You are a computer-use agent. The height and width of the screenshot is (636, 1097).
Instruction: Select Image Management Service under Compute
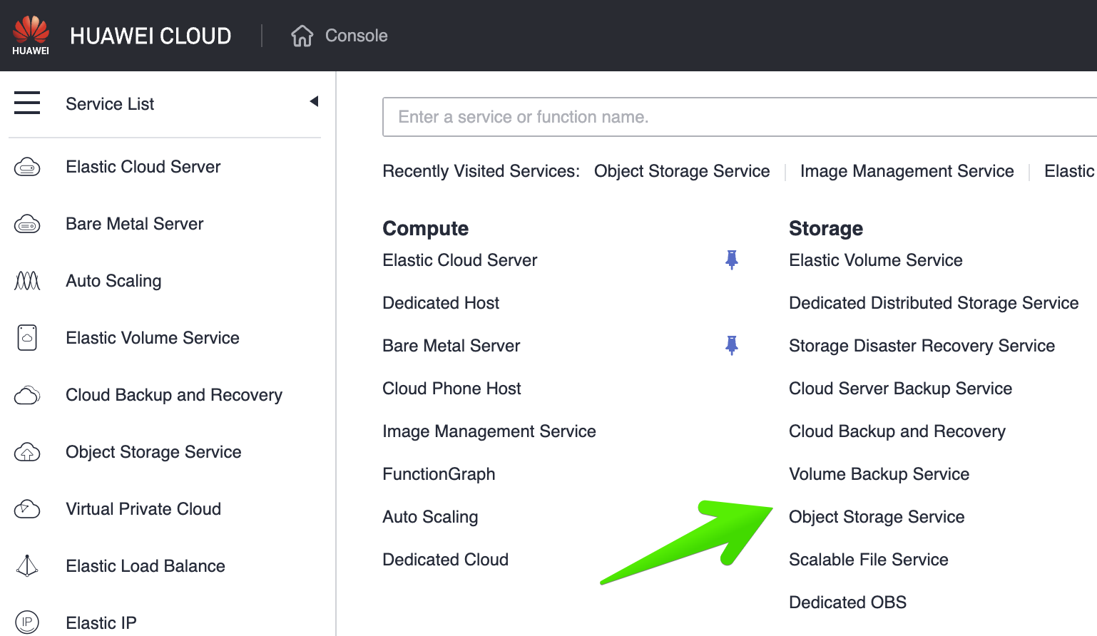pyautogui.click(x=489, y=431)
